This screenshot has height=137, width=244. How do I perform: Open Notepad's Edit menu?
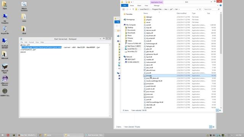pyautogui.click(x=26, y=42)
